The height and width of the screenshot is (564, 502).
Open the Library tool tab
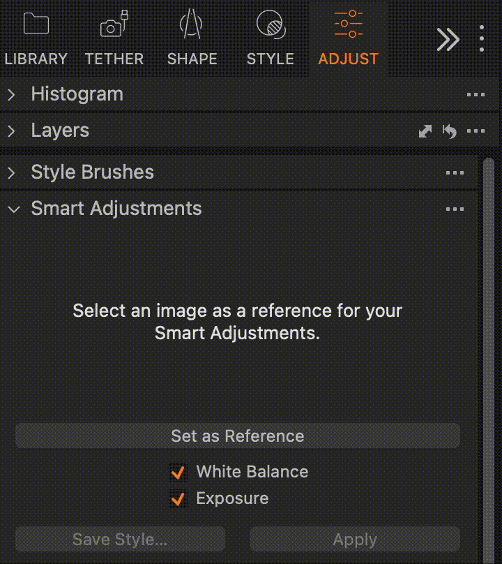tap(36, 39)
